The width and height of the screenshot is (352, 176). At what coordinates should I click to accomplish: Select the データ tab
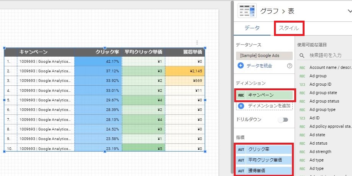[252, 28]
